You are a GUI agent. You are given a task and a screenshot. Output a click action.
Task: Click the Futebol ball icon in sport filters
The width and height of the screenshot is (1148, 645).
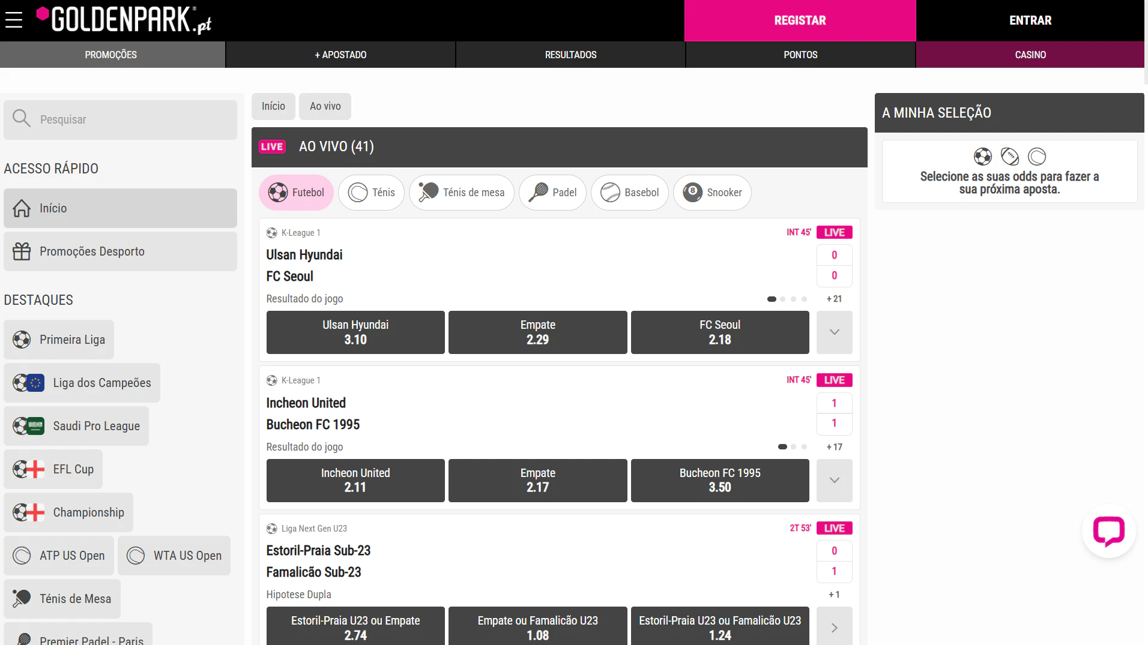click(278, 193)
